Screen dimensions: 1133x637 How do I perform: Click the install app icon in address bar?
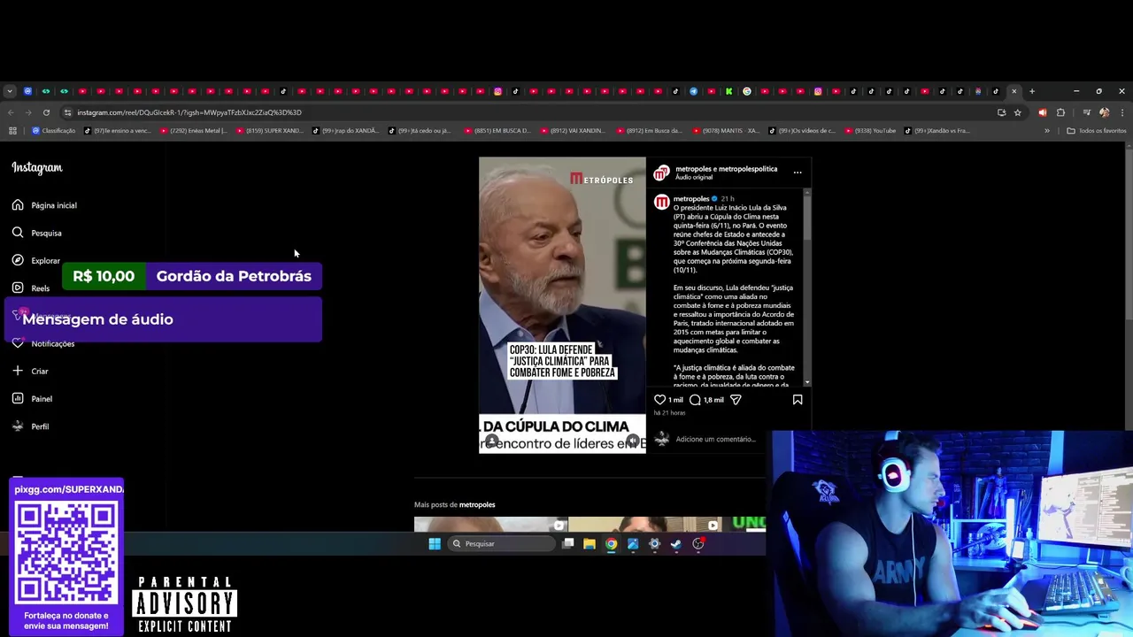click(1001, 112)
